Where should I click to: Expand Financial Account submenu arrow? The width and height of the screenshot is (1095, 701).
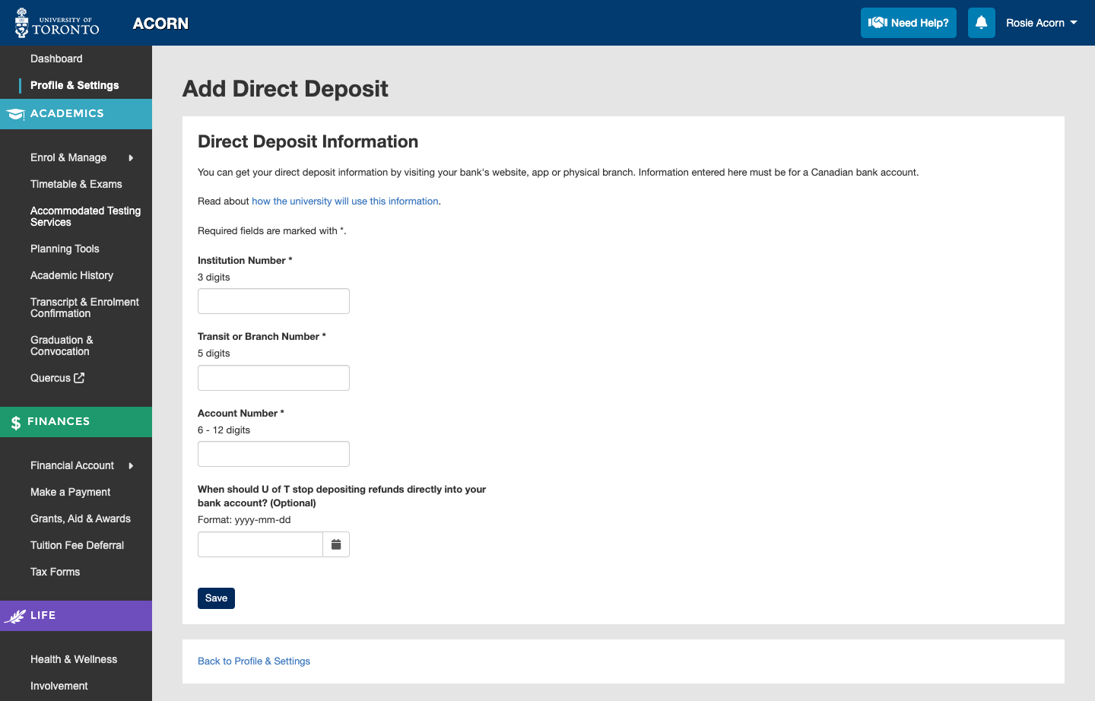(x=131, y=466)
